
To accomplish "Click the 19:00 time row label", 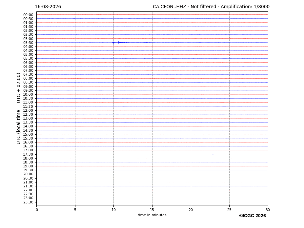I will [x=28, y=166].
